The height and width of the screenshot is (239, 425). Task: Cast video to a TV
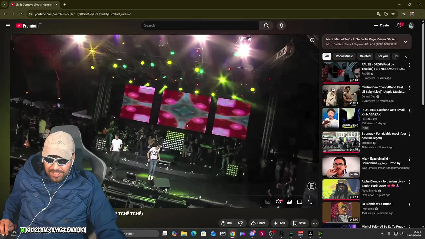point(300,202)
